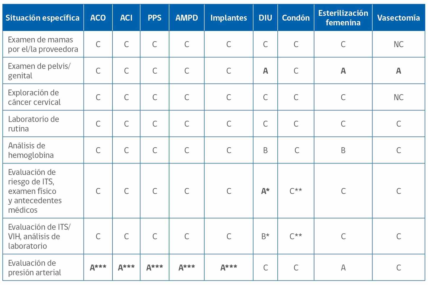Click NC in the Examen de mamas row

pos(398,44)
